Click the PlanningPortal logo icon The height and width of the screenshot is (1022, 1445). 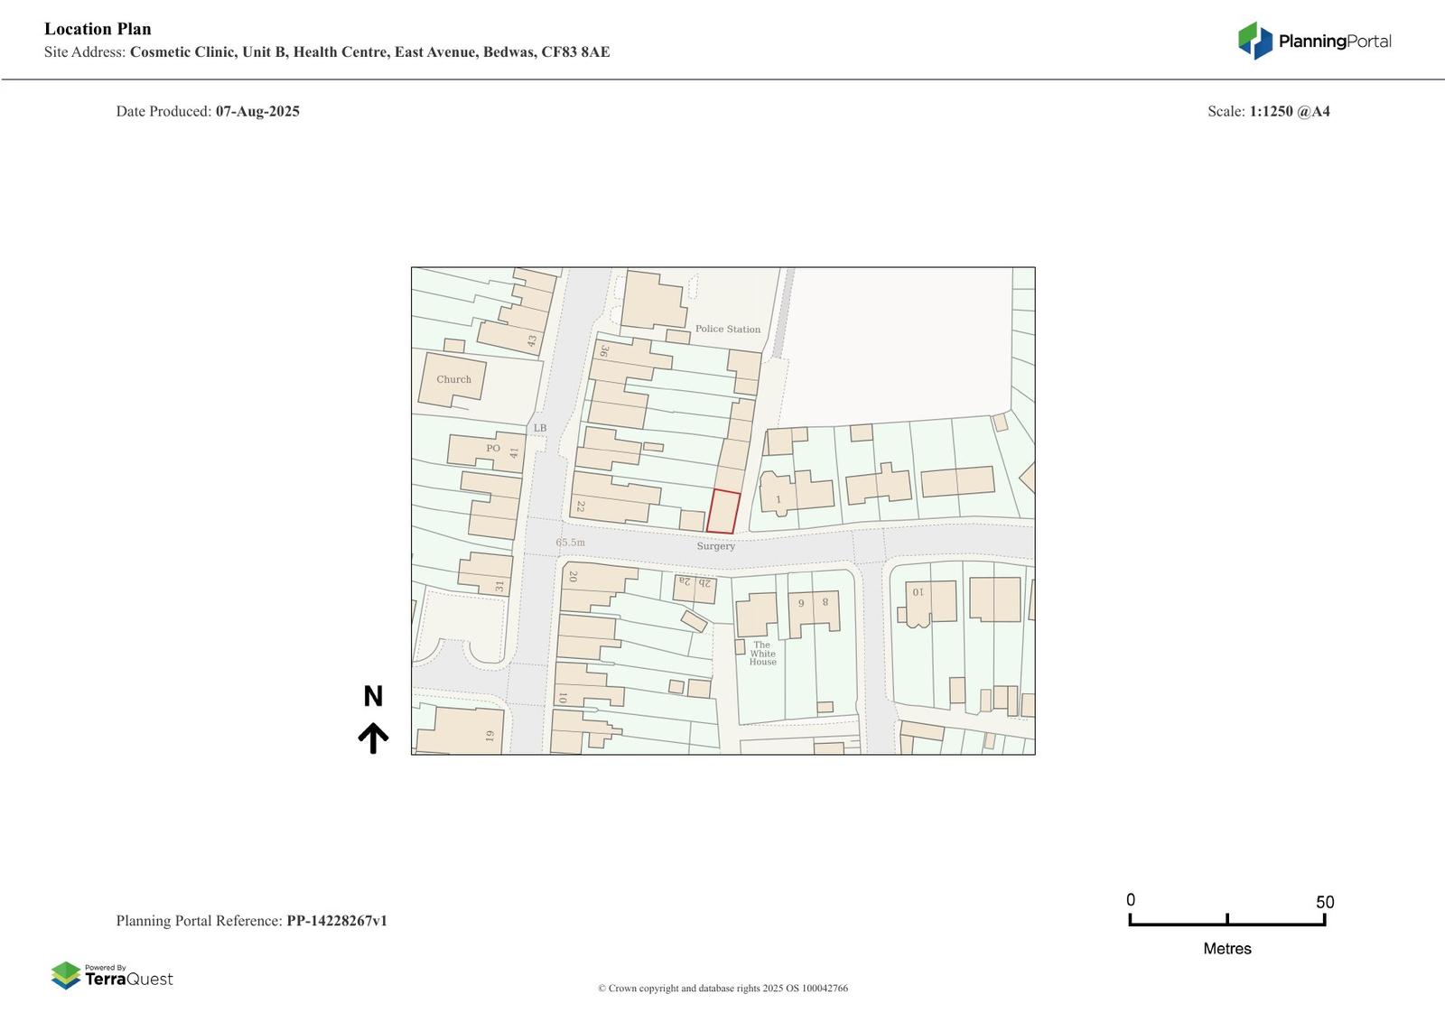(1254, 41)
